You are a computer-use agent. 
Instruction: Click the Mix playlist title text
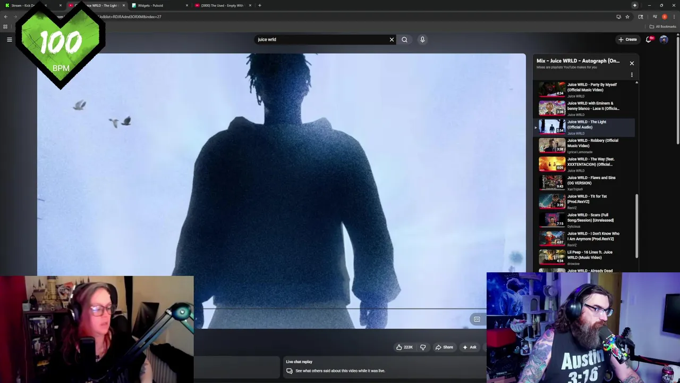point(578,61)
